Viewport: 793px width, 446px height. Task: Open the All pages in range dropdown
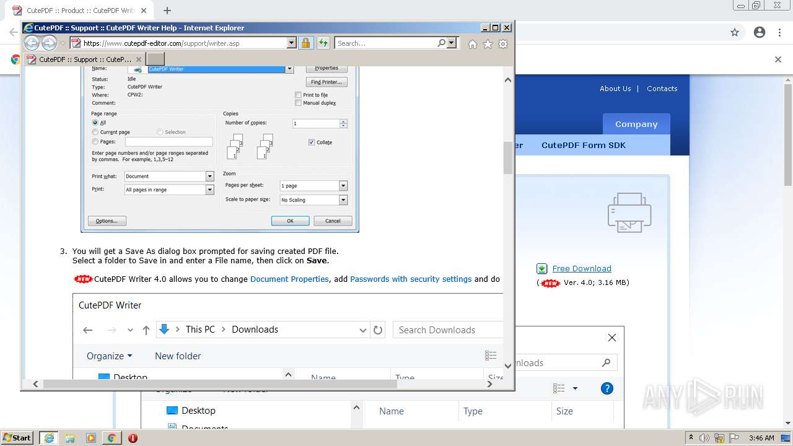coord(209,190)
